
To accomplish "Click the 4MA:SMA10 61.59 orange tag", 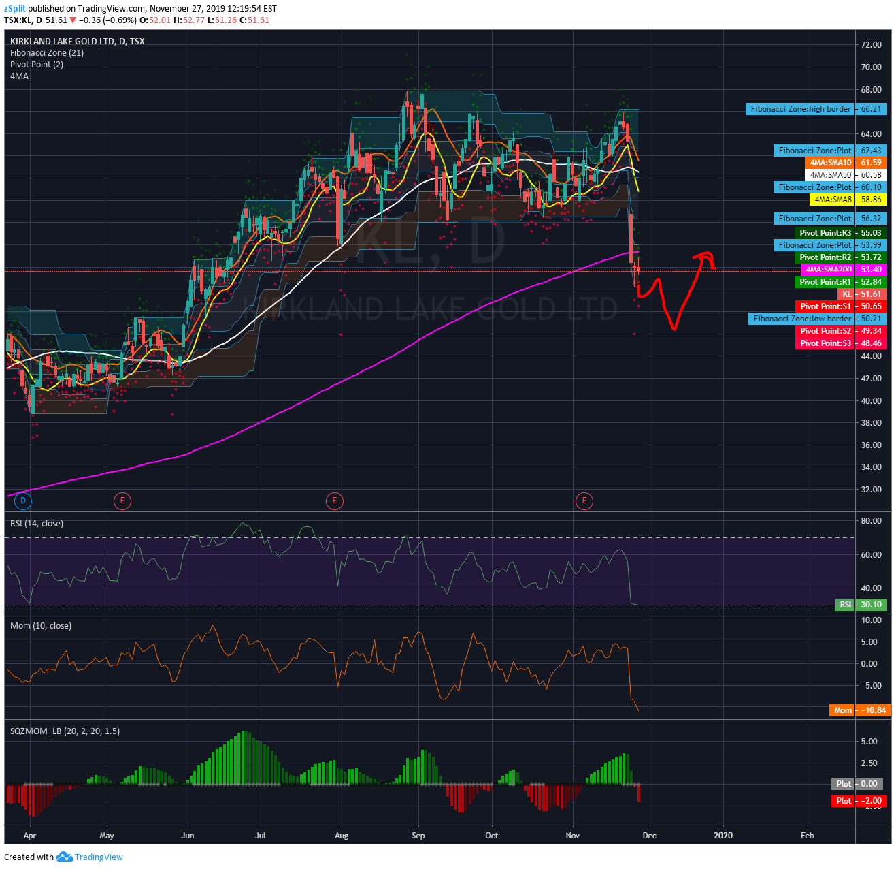I will tap(846, 163).
